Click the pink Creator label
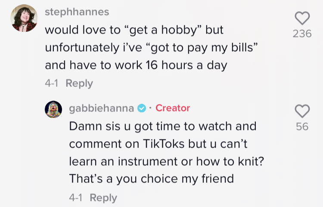Screen dimensions: 323x207 click(x=173, y=108)
